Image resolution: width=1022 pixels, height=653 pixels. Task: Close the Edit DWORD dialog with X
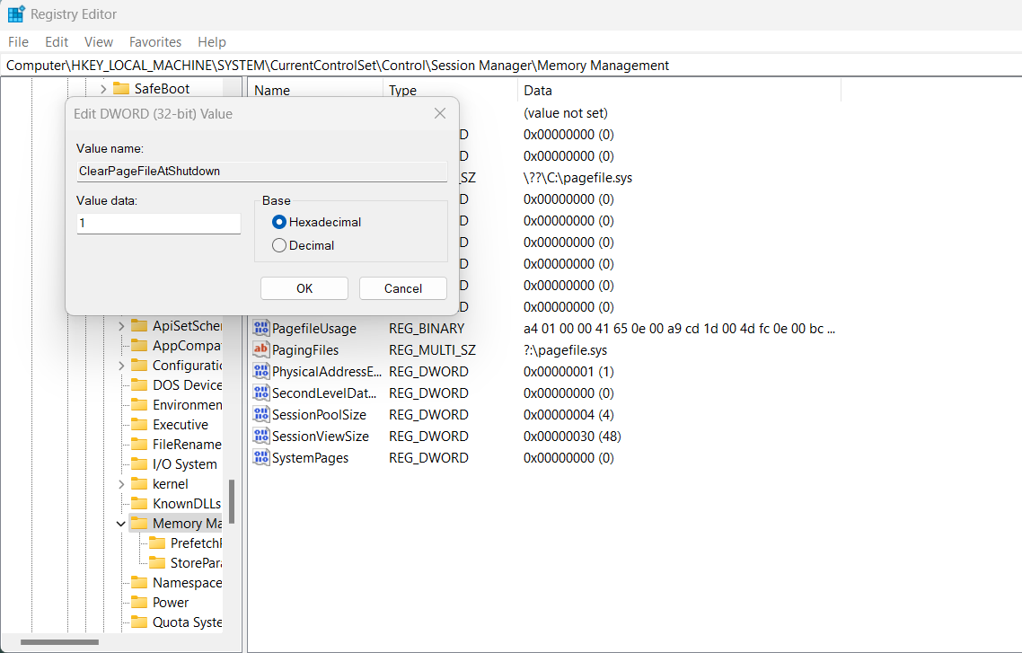click(x=440, y=114)
